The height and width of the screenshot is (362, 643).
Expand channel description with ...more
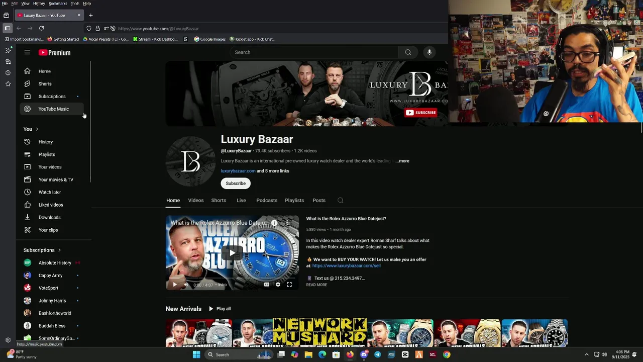(x=402, y=161)
